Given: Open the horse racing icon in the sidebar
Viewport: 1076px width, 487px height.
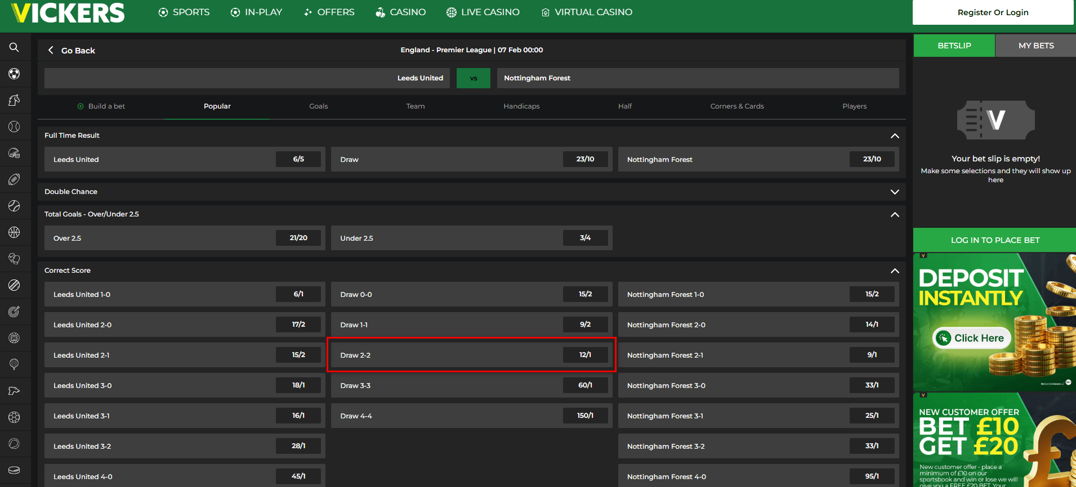Looking at the screenshot, I should click(14, 100).
